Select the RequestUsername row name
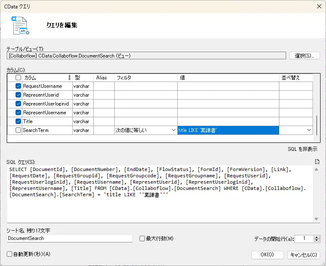This screenshot has height=266, width=326. point(42,86)
